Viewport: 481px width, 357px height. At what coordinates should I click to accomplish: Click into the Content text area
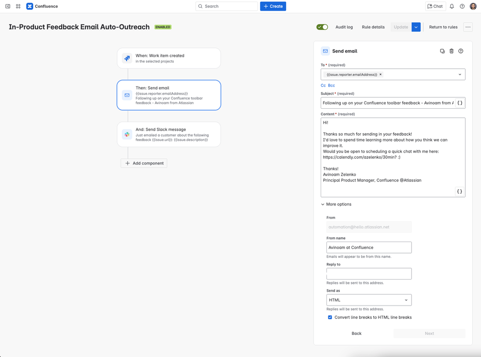(x=393, y=157)
